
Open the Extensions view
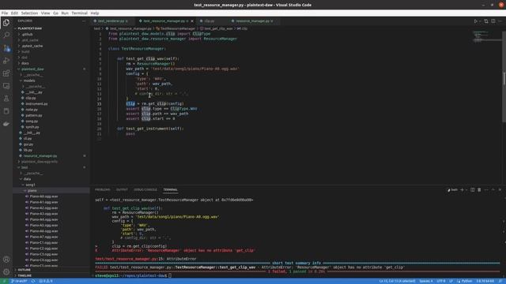pos(6,73)
